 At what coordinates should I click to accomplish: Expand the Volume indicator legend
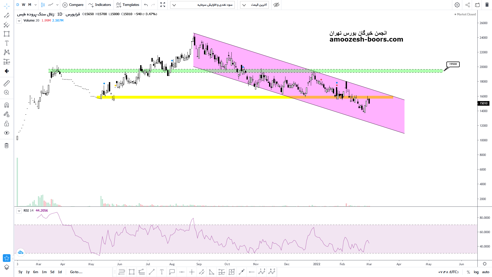19,21
